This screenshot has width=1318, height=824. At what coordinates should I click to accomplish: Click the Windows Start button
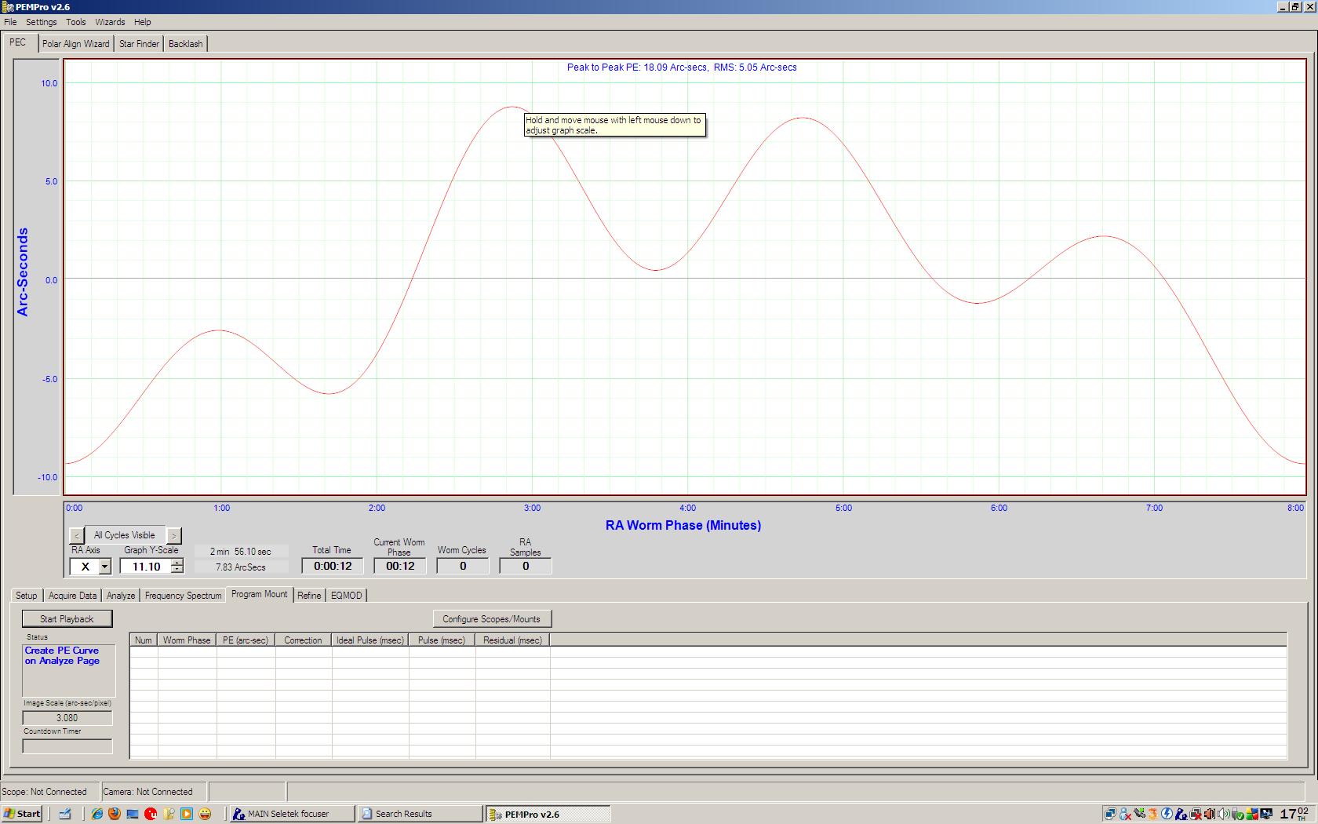(x=22, y=814)
